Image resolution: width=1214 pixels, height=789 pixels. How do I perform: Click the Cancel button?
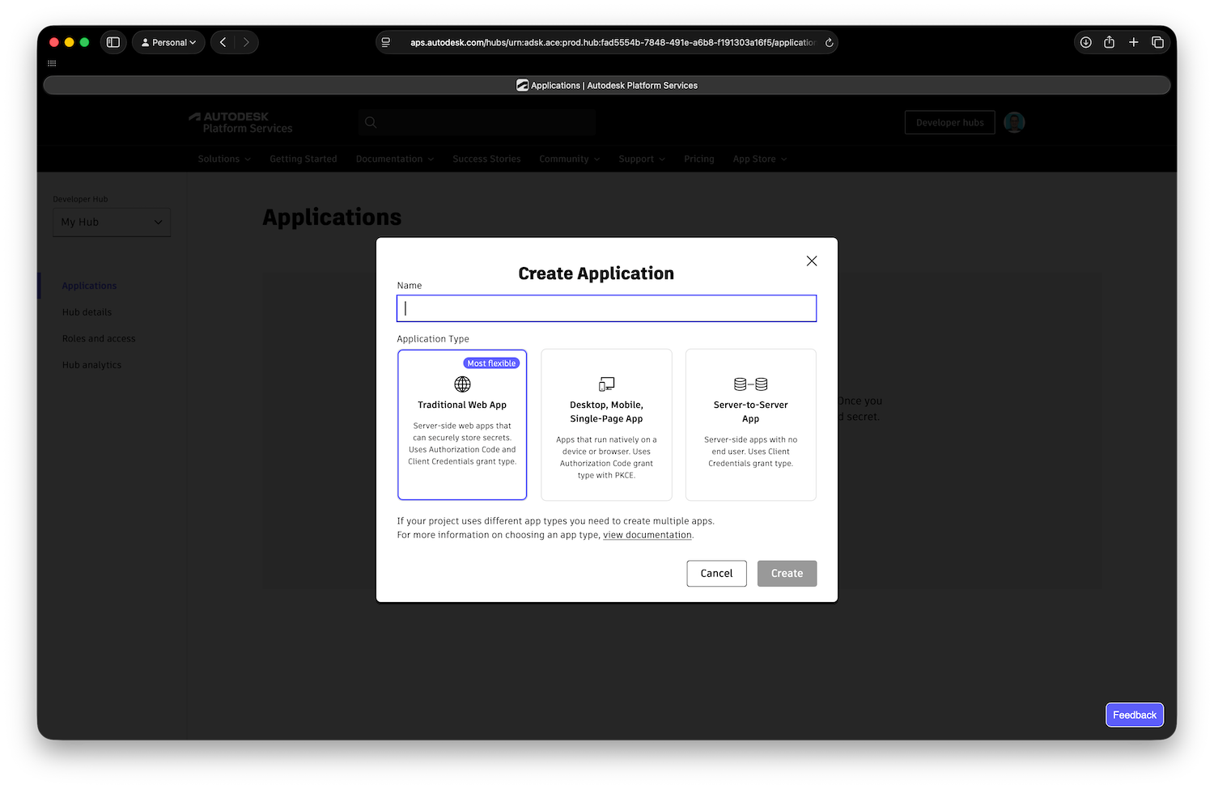tap(716, 573)
